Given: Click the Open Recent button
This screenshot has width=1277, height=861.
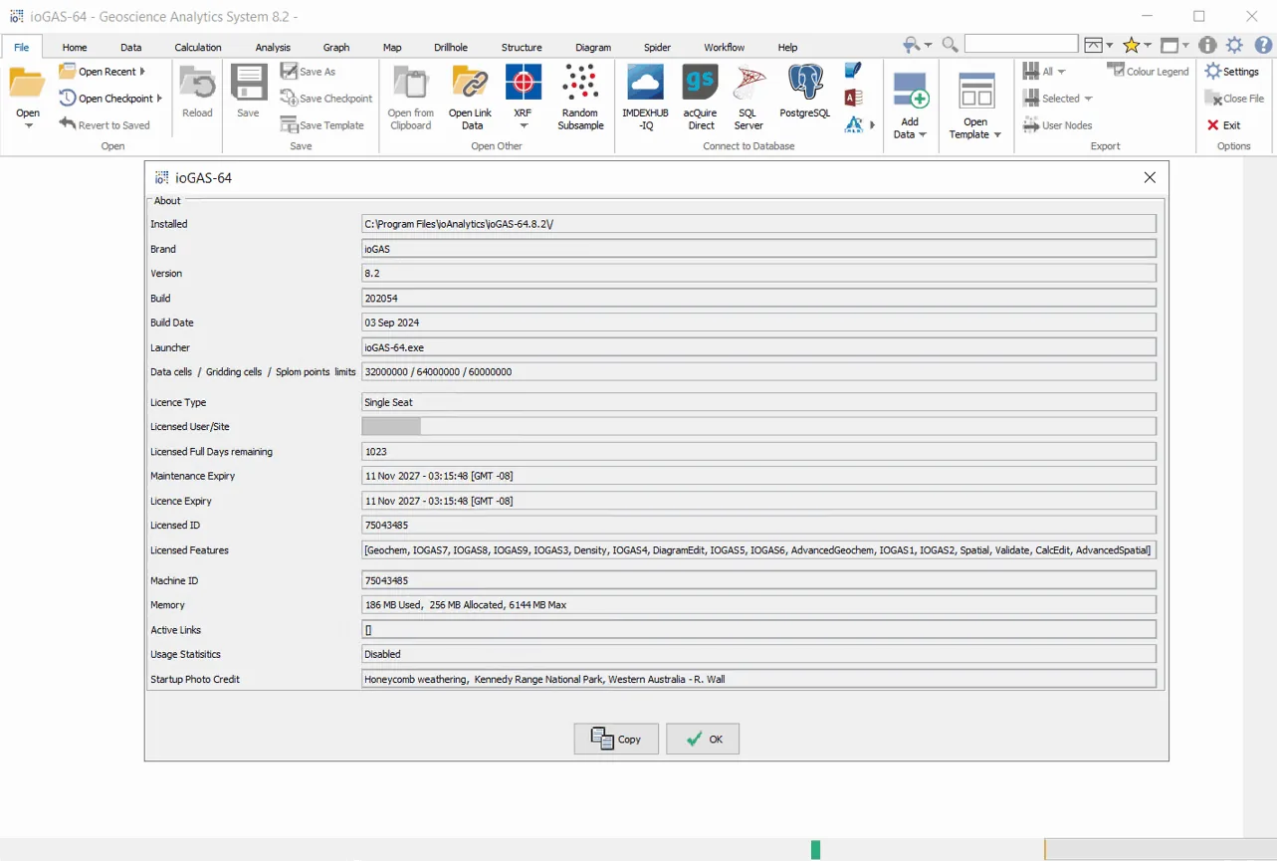Looking at the screenshot, I should (102, 72).
